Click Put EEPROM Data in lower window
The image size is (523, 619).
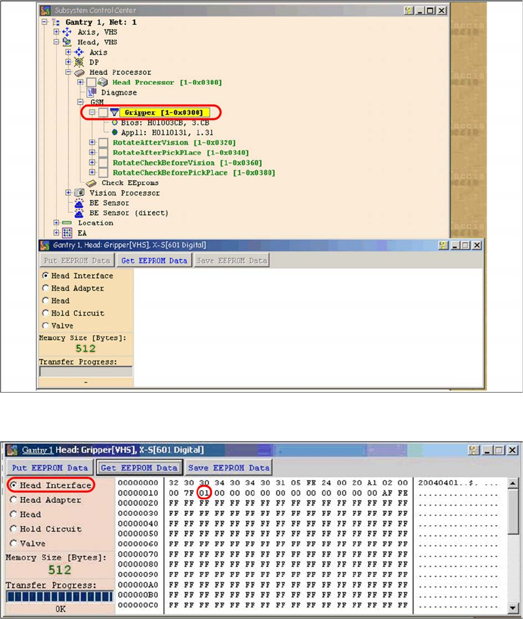[50, 467]
